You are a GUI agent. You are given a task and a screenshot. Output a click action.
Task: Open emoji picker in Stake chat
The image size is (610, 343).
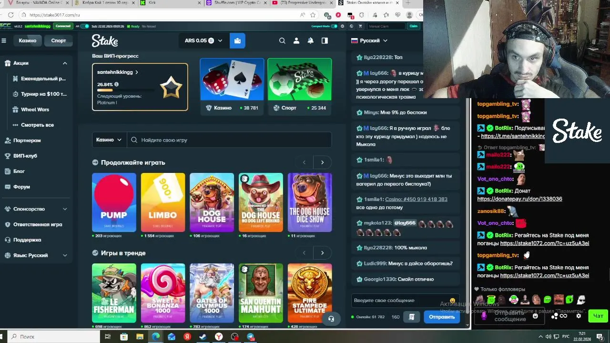click(x=452, y=301)
